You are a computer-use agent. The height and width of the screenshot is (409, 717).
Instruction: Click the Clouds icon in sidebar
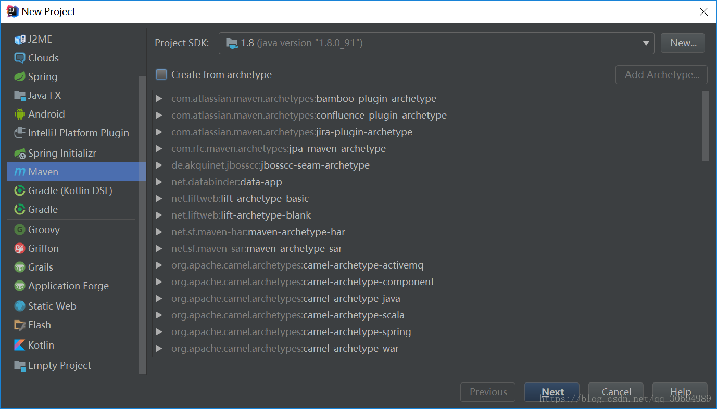20,58
